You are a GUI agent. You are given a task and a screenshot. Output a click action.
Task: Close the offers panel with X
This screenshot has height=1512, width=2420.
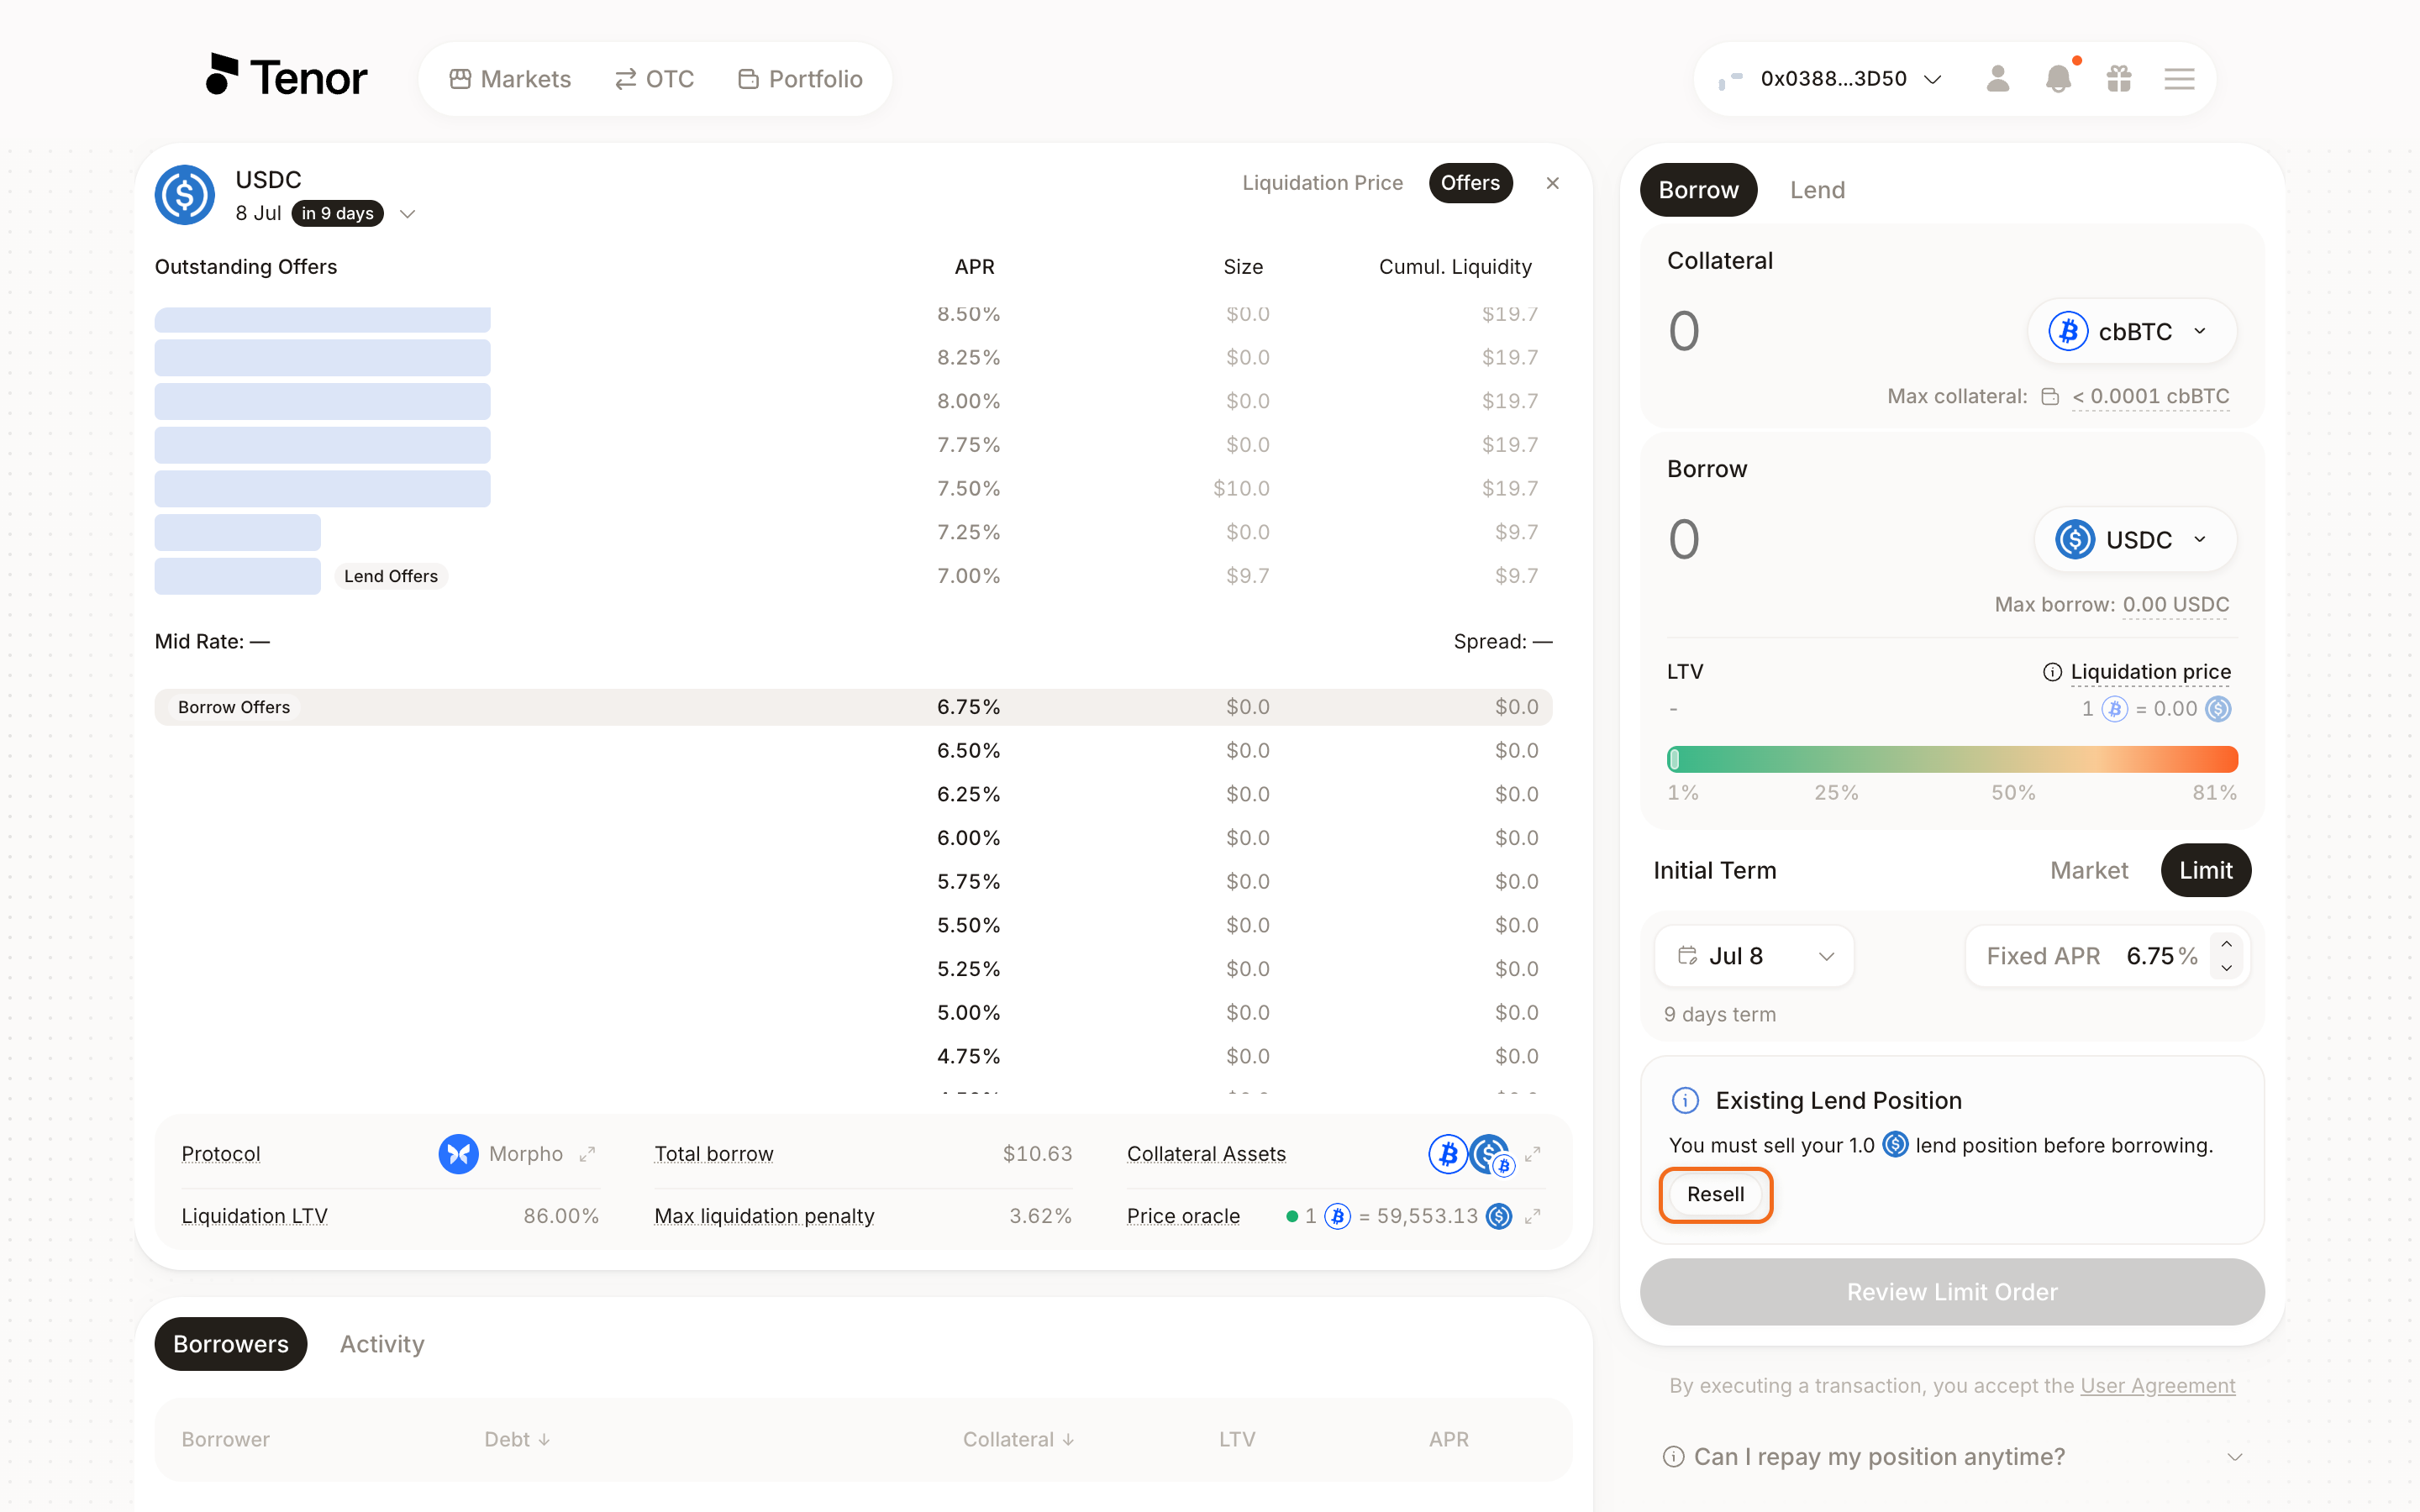coord(1552,183)
